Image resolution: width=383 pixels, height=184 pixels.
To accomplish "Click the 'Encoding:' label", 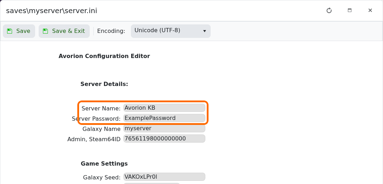I will 111,31.
